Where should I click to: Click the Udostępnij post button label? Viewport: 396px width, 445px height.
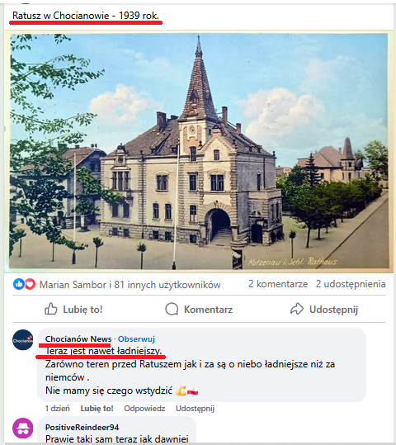333,310
